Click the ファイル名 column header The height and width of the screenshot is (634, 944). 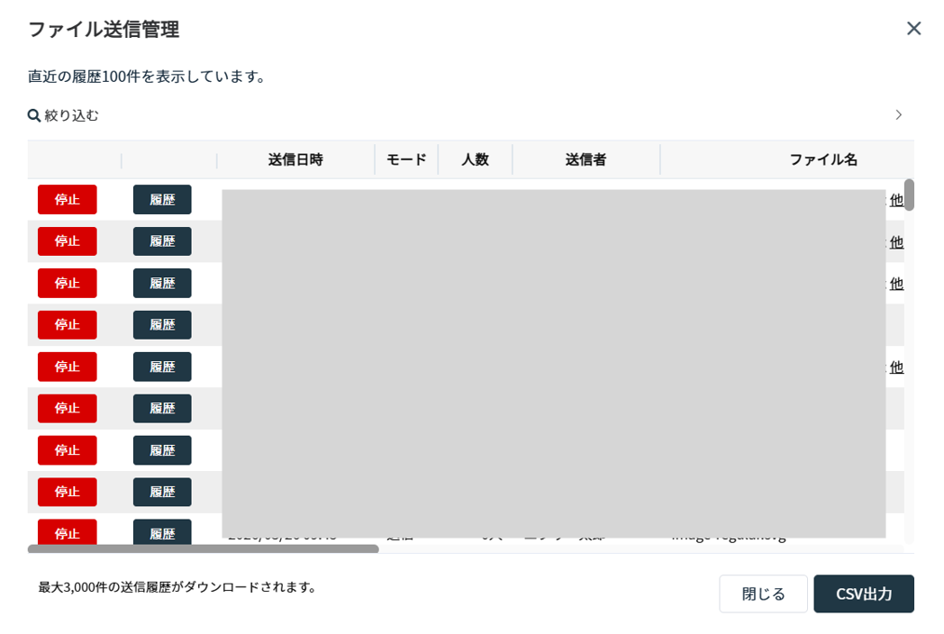click(x=822, y=159)
